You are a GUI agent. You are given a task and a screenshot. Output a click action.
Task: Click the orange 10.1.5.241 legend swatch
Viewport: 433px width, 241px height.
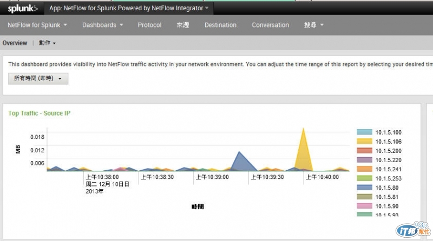[364, 169]
